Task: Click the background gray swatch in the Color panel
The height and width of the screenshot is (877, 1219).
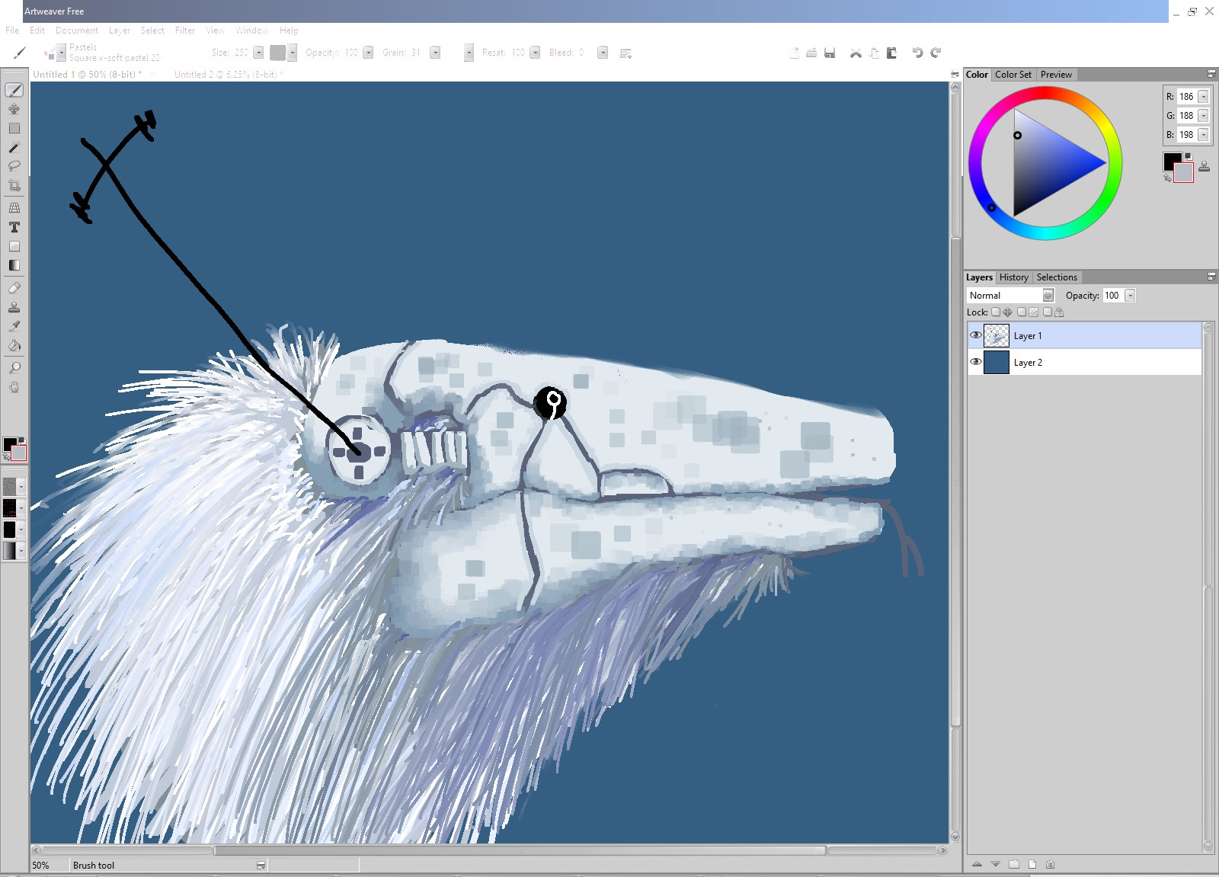Action: 1184,173
